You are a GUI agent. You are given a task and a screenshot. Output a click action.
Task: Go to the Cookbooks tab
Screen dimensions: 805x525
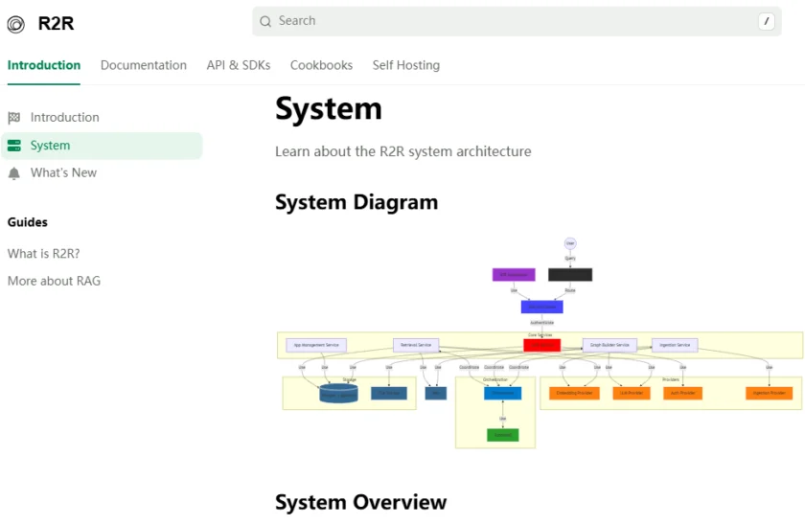[x=321, y=65]
